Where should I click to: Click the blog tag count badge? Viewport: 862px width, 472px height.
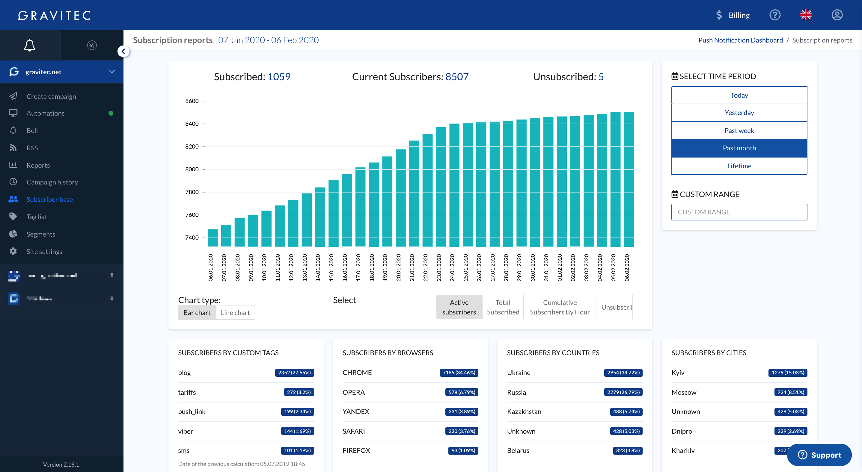click(x=294, y=372)
